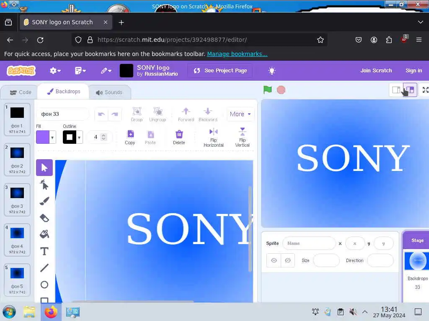This screenshot has height=321, width=429.
Task: Click the Scratch logo
Action: (21, 71)
